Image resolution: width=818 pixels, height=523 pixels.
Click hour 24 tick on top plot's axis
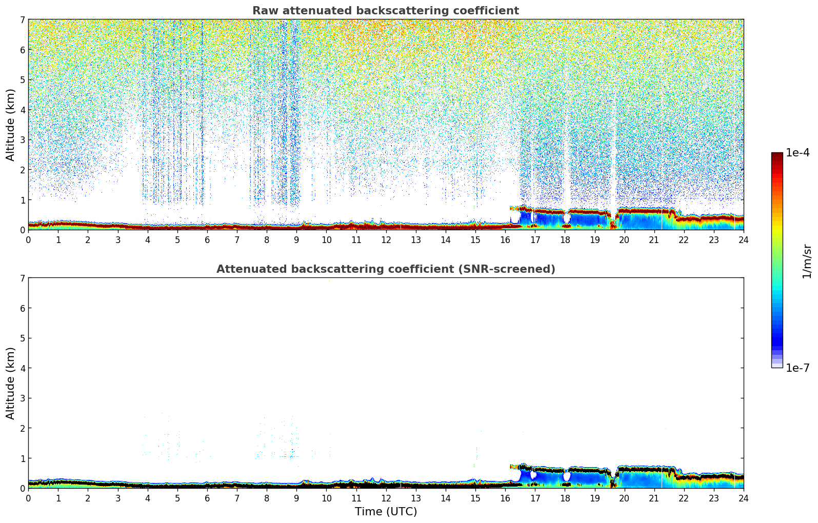click(x=743, y=239)
